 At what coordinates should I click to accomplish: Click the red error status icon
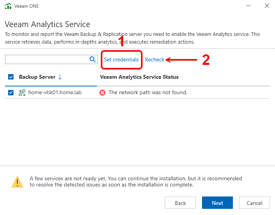[x=102, y=93]
